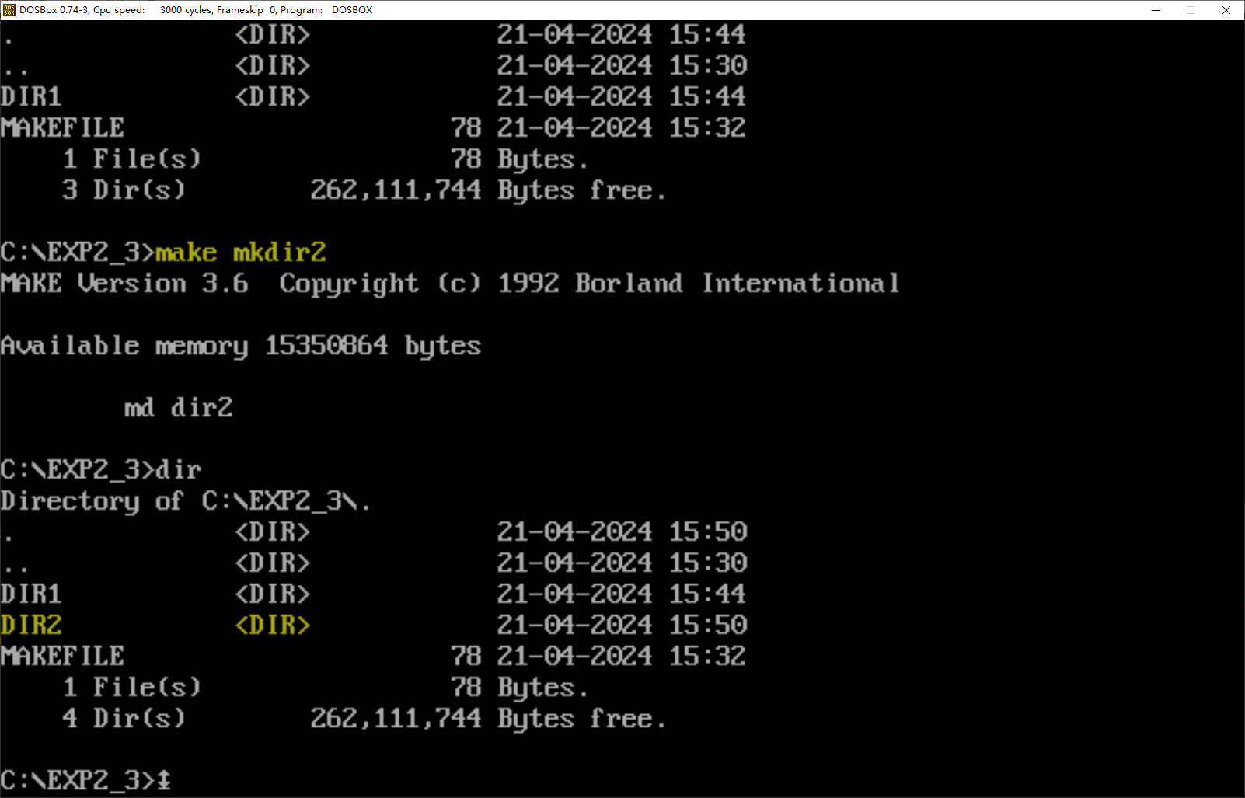Click the md dir2 output line
Screen dimensions: 1245x798
[178, 407]
